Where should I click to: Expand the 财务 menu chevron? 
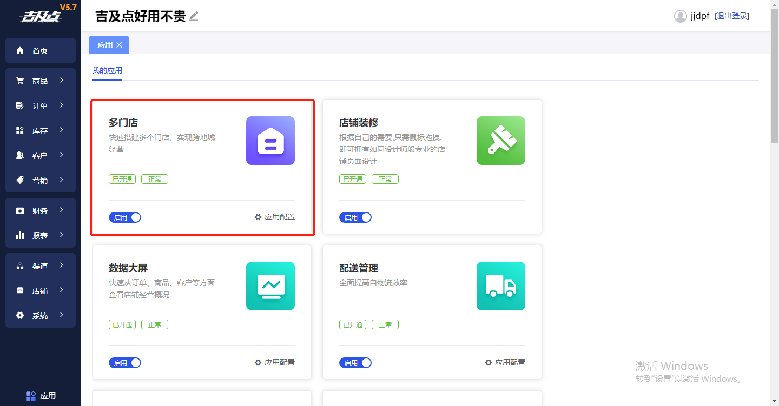click(x=62, y=210)
